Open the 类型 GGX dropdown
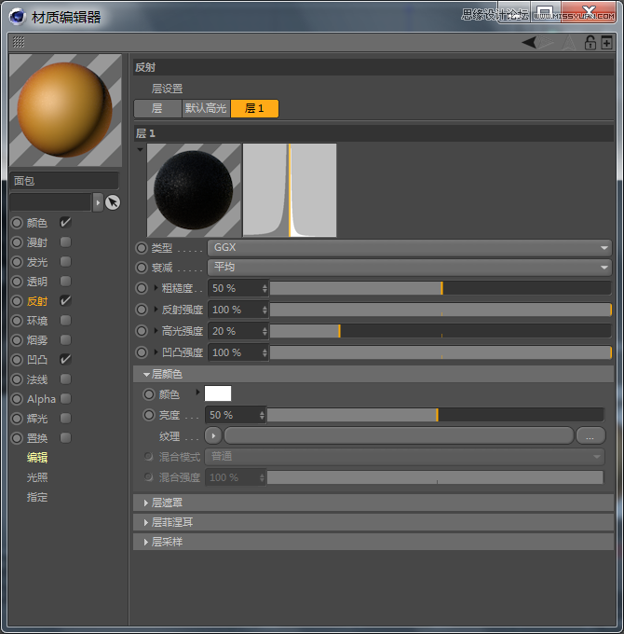This screenshot has width=624, height=634. point(409,248)
